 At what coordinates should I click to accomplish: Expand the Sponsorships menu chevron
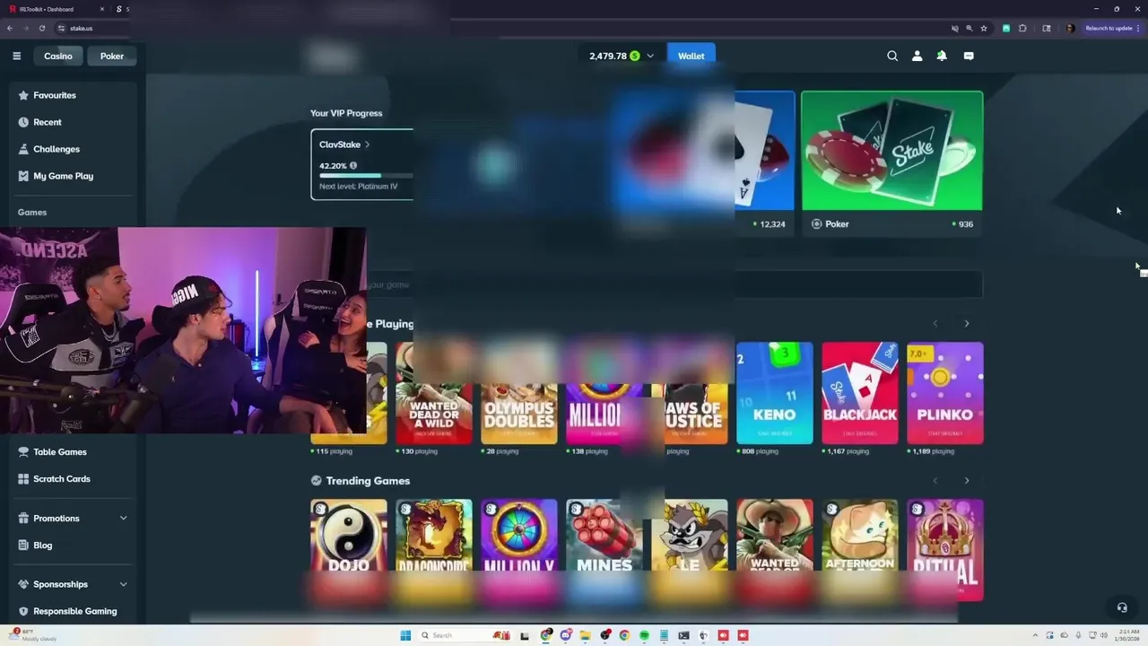(123, 584)
